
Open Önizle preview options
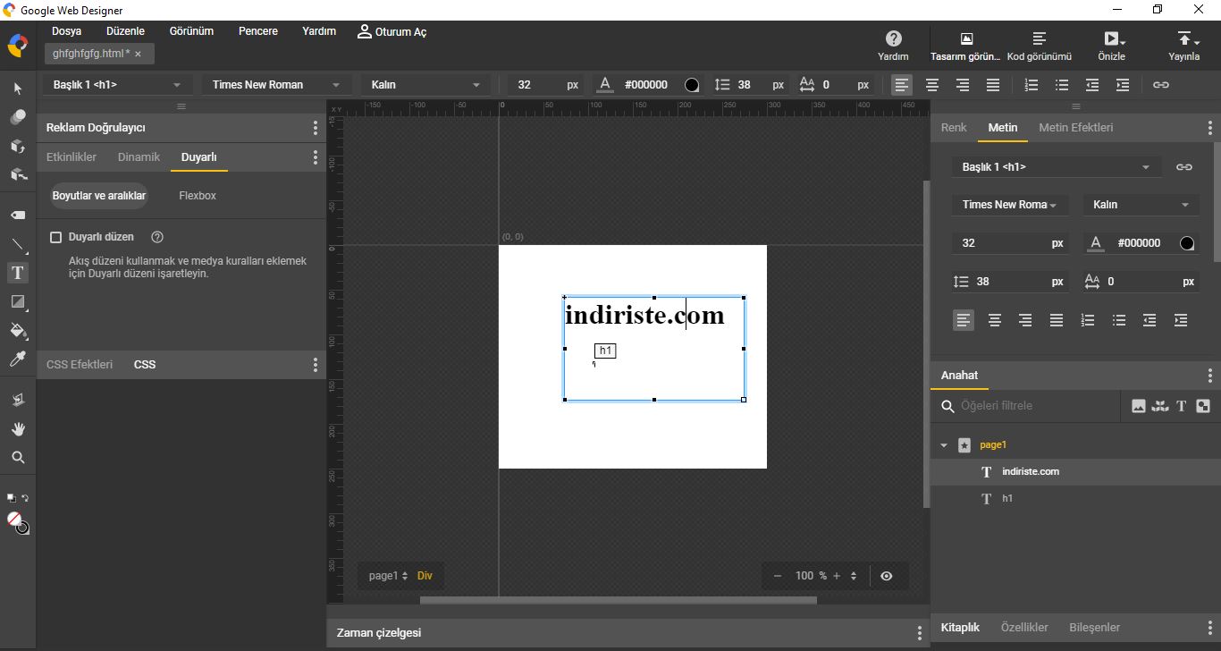click(1112, 46)
